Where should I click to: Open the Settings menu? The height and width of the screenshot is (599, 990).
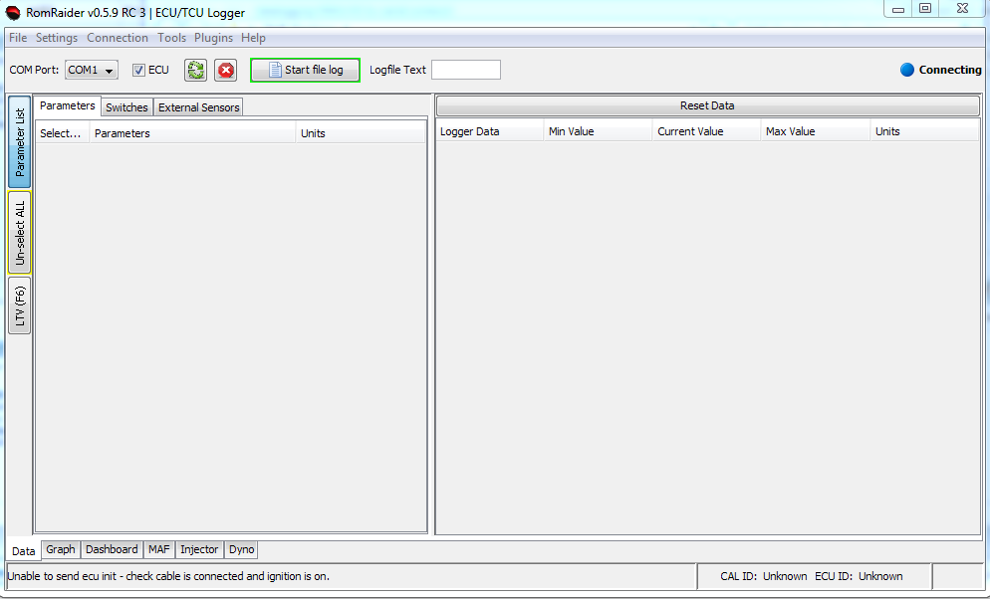tap(57, 38)
